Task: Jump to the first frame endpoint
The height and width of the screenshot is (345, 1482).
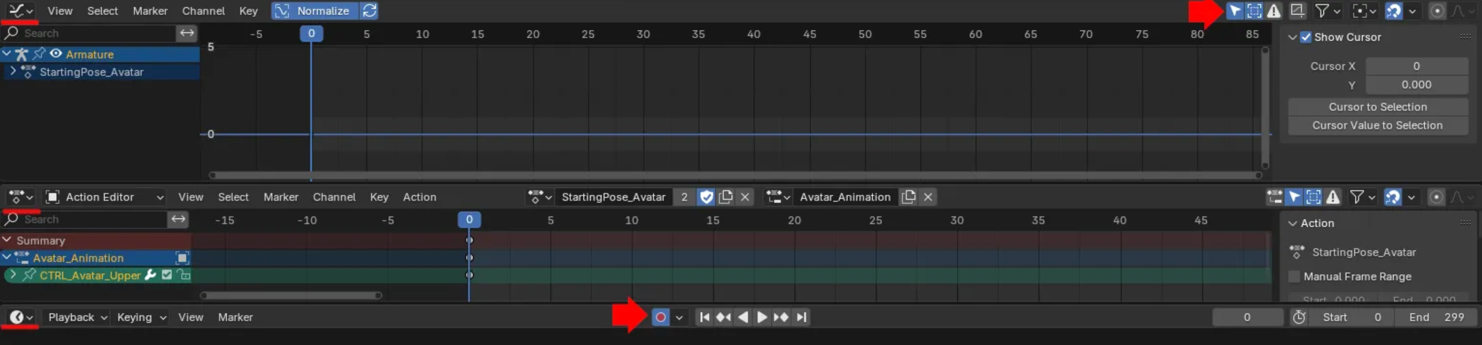Action: pos(704,318)
